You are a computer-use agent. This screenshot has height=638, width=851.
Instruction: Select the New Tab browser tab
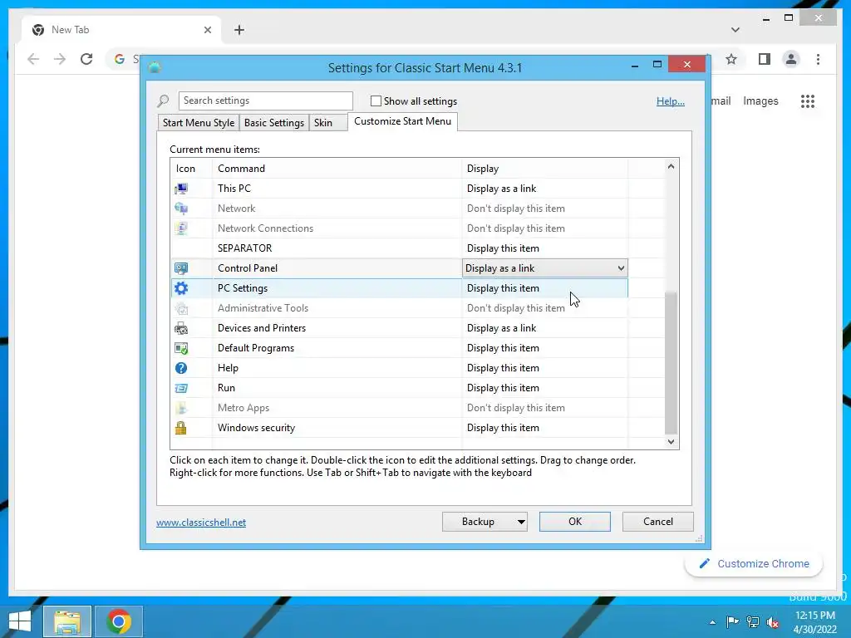121,30
